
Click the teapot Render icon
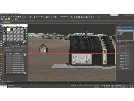click(x=94, y=17)
